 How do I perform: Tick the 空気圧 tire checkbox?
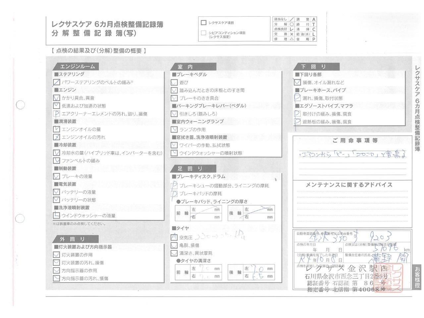click(x=174, y=238)
